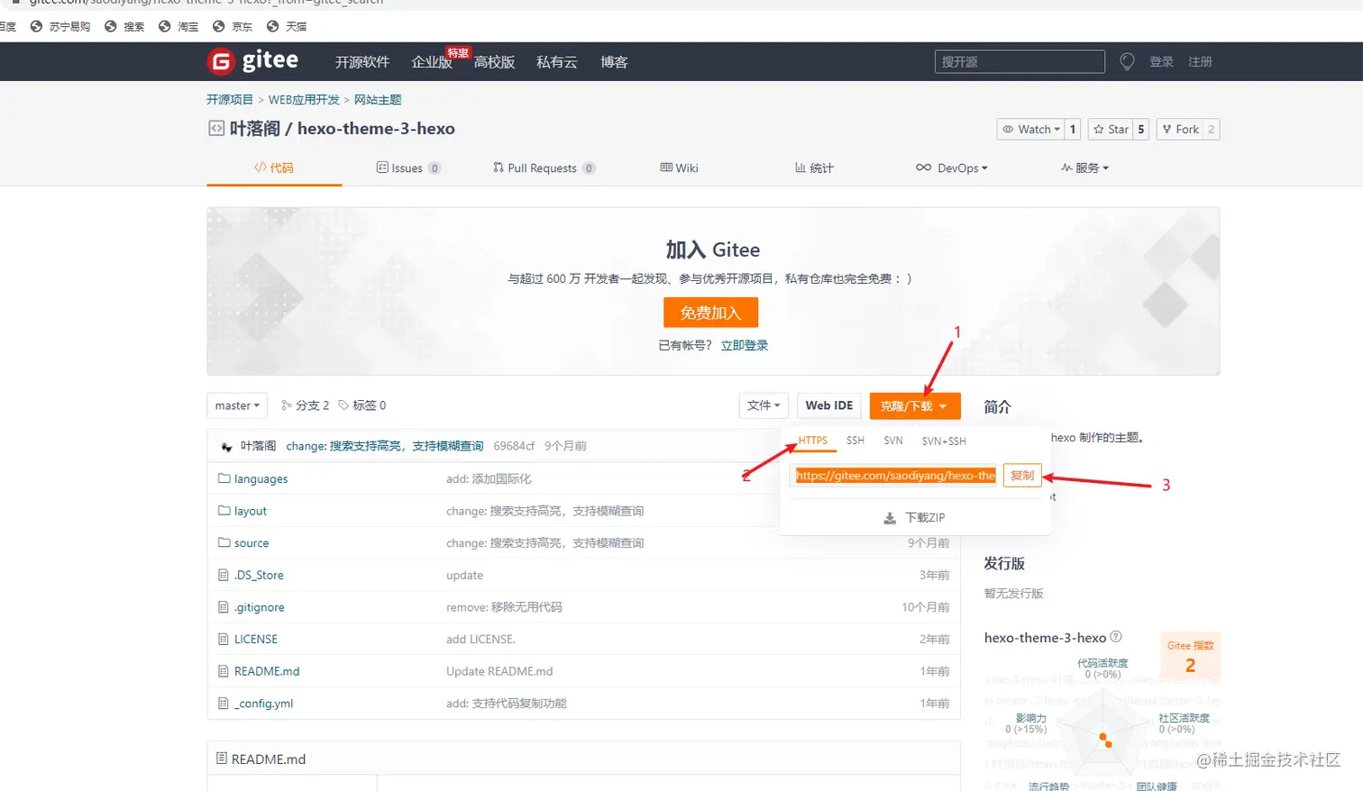Click the 天猫 bookmark icon
Screen dimensions: 1363x791
(x=273, y=26)
